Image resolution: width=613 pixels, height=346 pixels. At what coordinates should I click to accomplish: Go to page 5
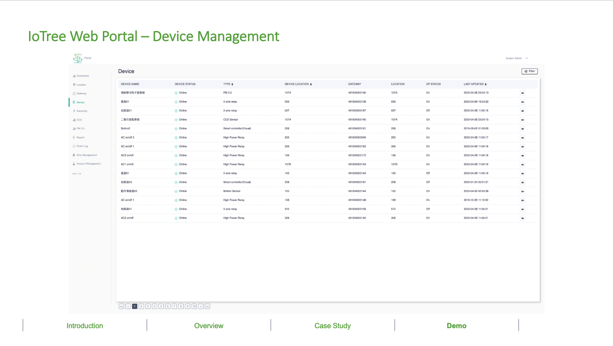click(161, 306)
